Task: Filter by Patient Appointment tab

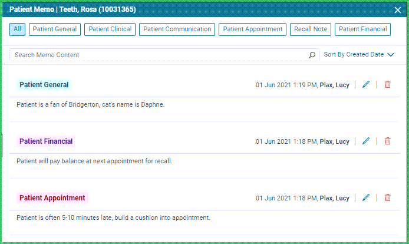Action: point(252,29)
